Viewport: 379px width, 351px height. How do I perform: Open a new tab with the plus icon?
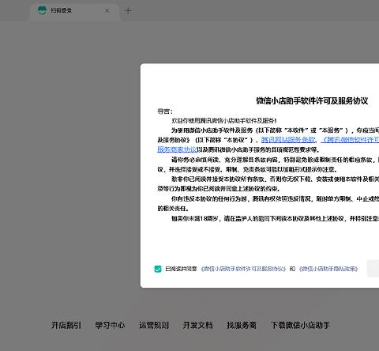click(128, 10)
